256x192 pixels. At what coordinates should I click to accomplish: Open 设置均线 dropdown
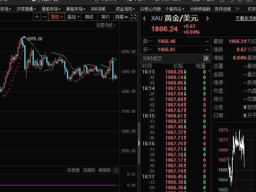coord(106,25)
